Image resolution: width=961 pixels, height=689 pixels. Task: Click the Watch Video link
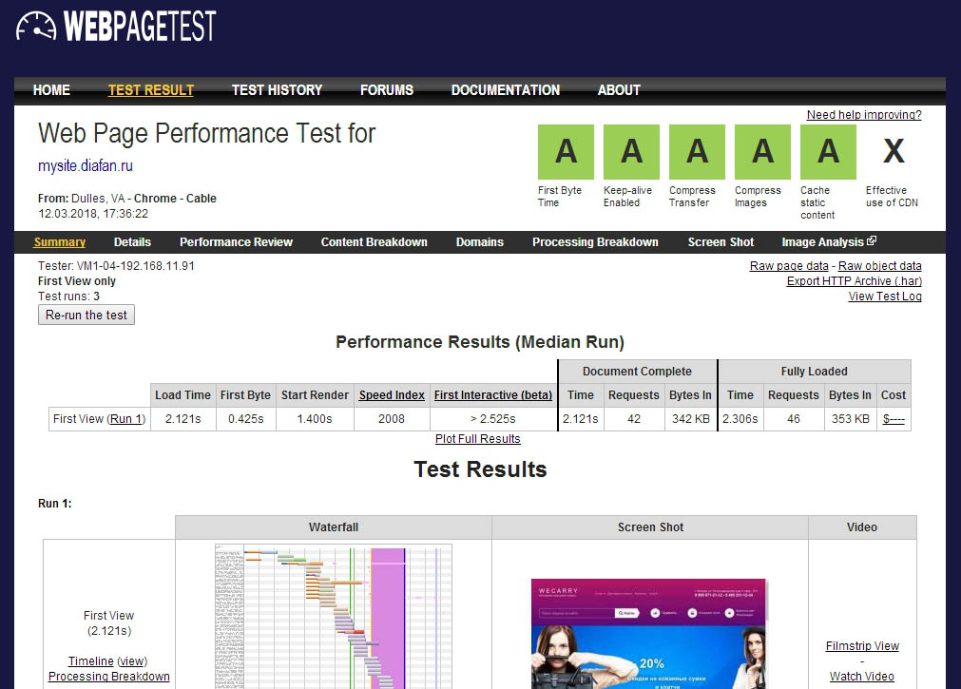tap(862, 676)
